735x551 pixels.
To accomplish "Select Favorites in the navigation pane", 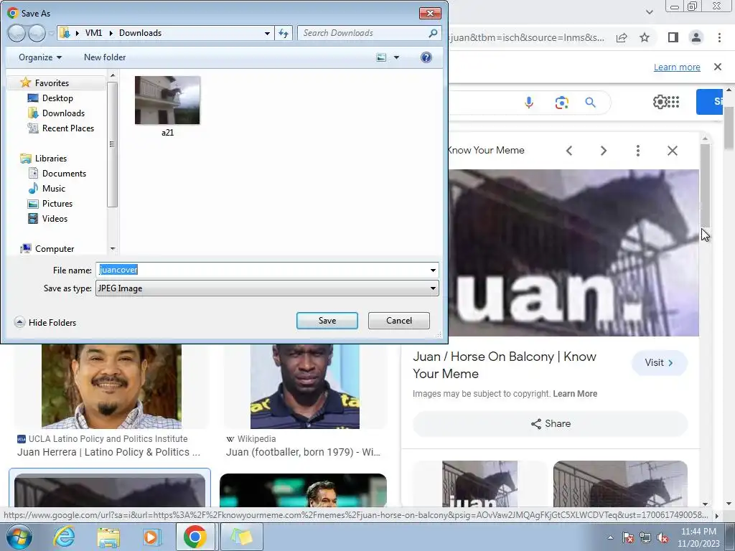I will click(x=52, y=83).
